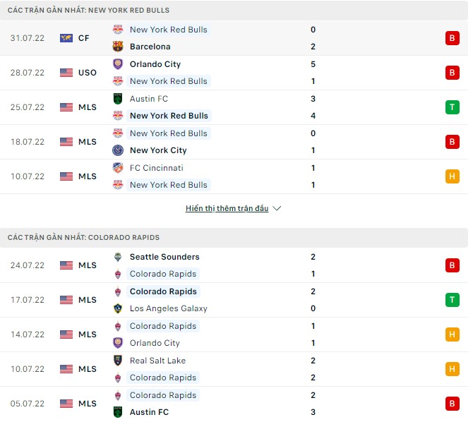473x422 pixels.
Task: Click the Barcelona club crest icon
Action: pyautogui.click(x=118, y=47)
